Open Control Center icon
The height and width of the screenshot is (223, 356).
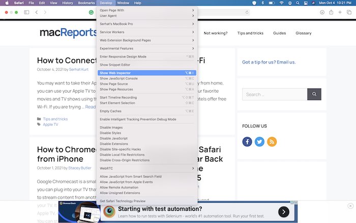pos(306,3)
